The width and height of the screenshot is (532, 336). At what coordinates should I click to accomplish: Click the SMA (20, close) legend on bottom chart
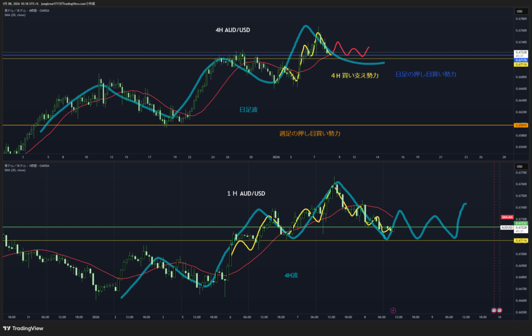(15, 170)
